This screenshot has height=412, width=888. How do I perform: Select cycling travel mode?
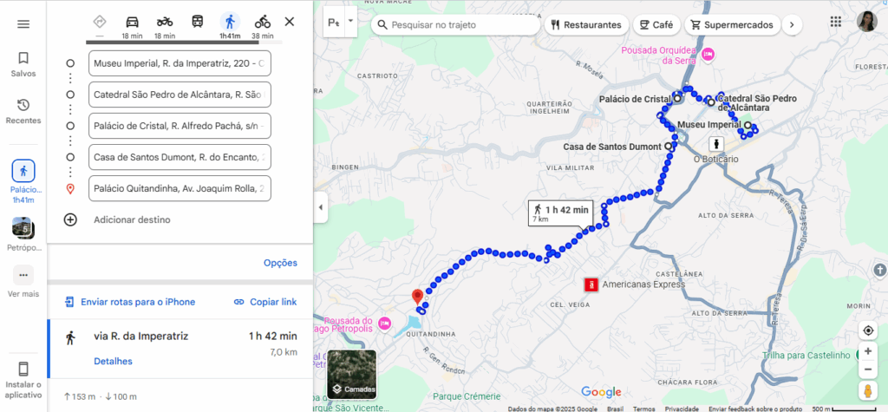262,26
